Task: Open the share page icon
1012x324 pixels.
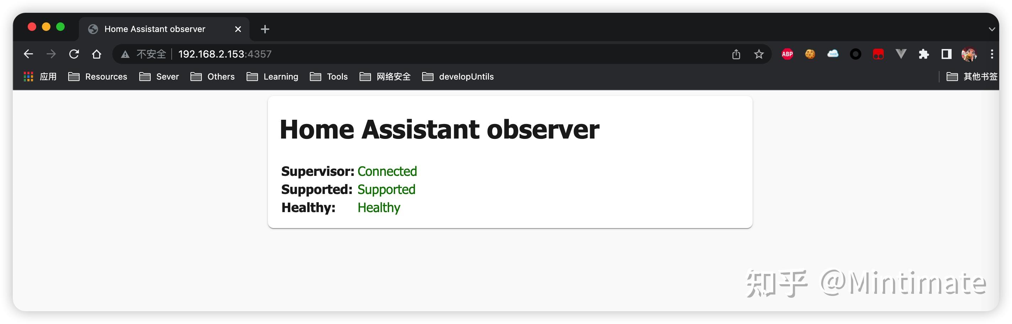Action: click(736, 54)
